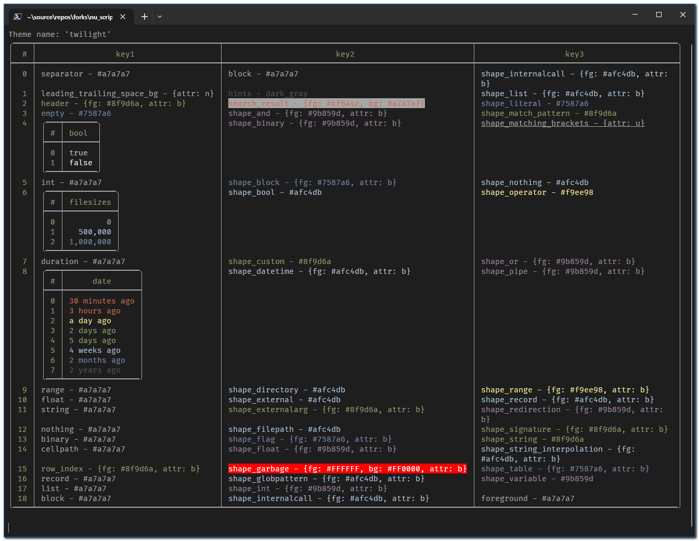
Task: Close the nu_scripts terminal tab
Action: [123, 17]
